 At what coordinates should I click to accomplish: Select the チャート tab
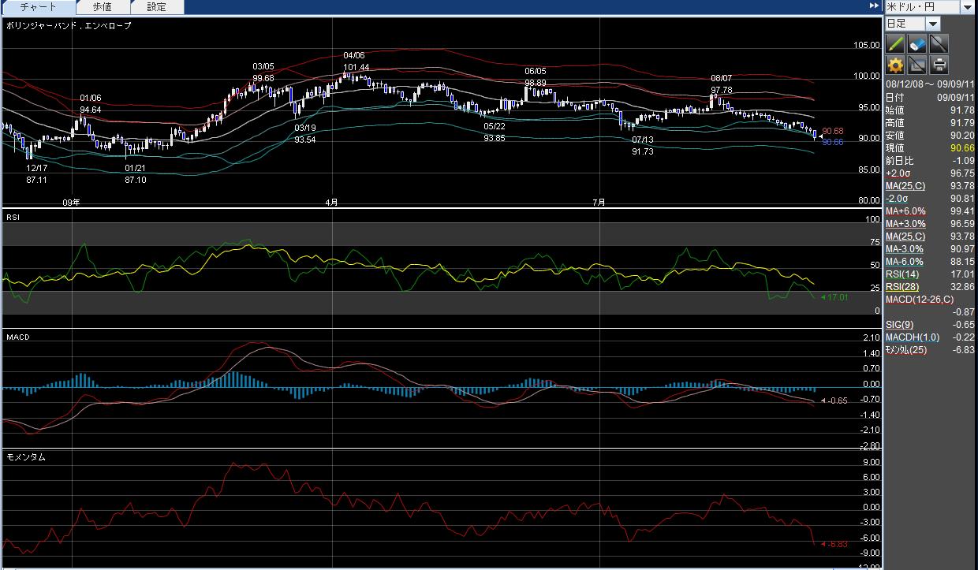(x=38, y=7)
